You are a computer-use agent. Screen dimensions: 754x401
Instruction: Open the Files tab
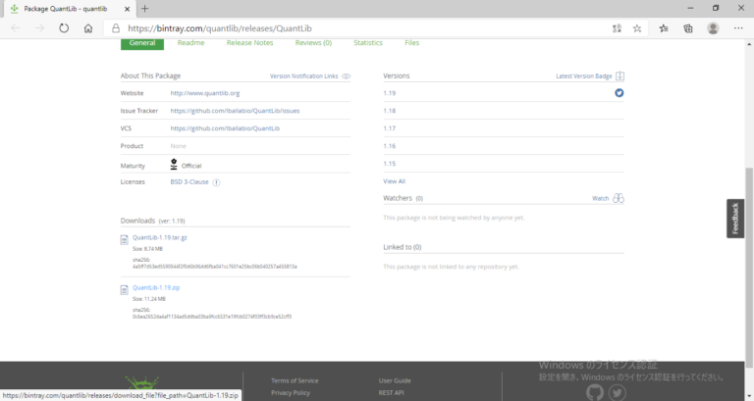click(411, 43)
